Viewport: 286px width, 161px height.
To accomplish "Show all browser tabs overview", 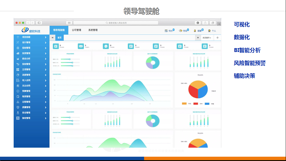I will [213, 23].
